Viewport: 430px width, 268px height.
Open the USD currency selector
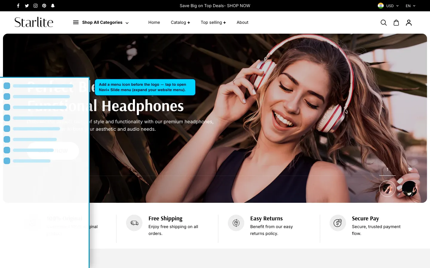point(392,6)
